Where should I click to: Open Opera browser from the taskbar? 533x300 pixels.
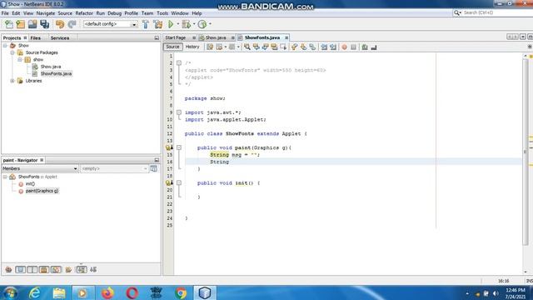tap(132, 292)
